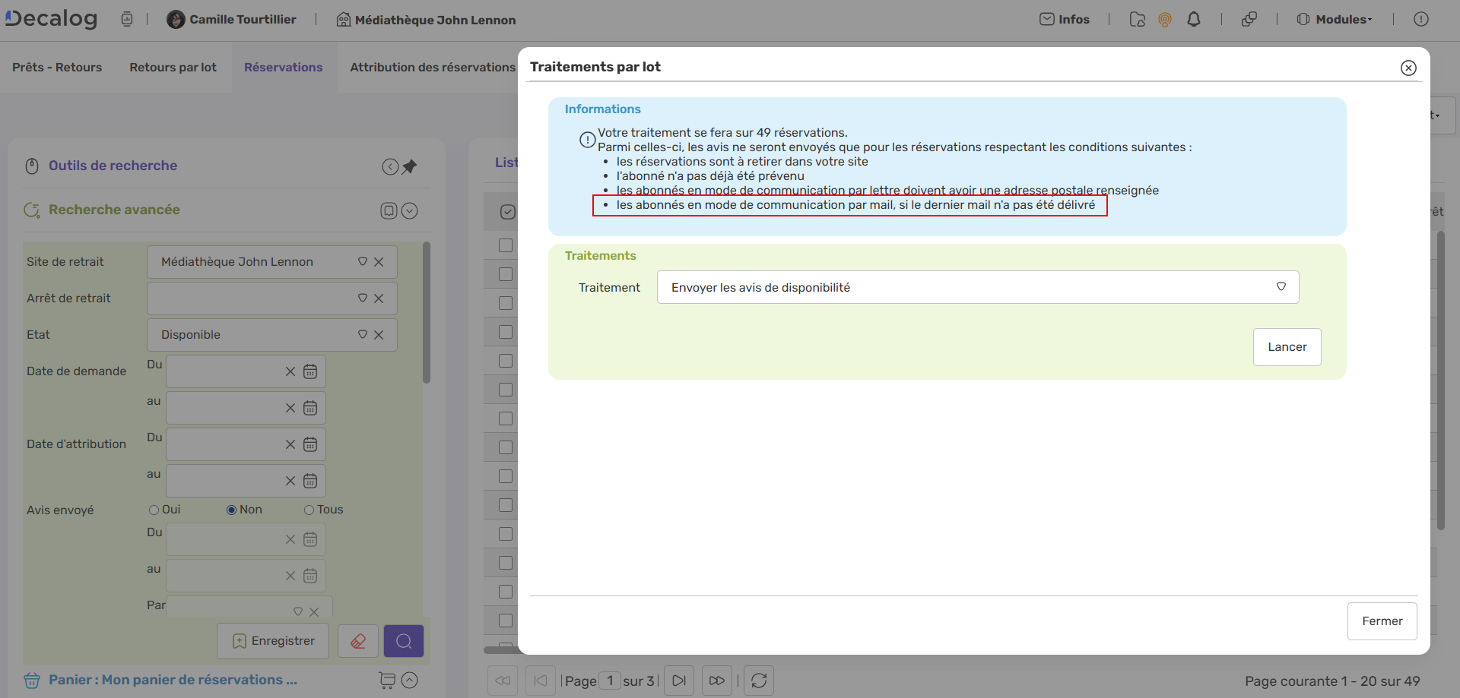
Task: Open the Traitement dropdown list
Action: pos(1281,287)
